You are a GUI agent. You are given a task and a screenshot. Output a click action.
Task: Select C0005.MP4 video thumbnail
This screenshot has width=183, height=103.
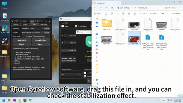coord(134,25)
